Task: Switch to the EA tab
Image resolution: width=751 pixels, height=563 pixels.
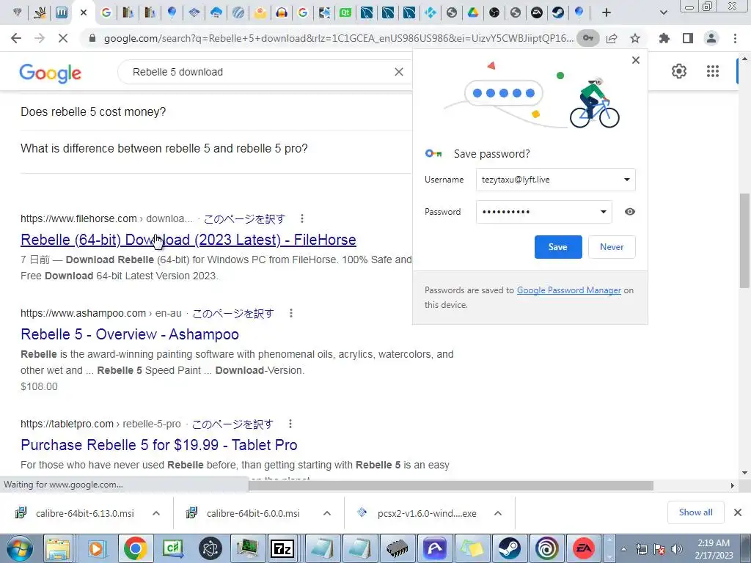Action: click(537, 13)
